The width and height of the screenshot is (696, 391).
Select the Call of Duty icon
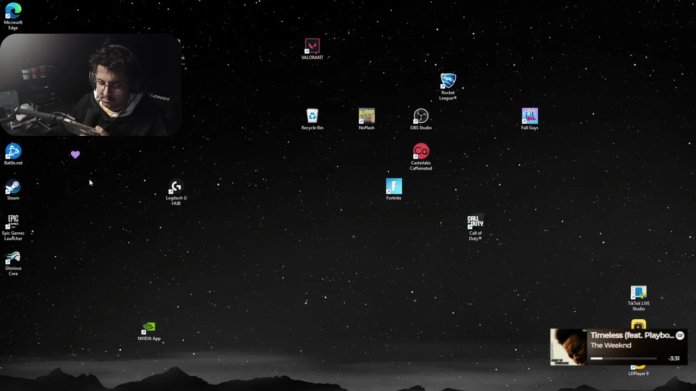pyautogui.click(x=475, y=228)
